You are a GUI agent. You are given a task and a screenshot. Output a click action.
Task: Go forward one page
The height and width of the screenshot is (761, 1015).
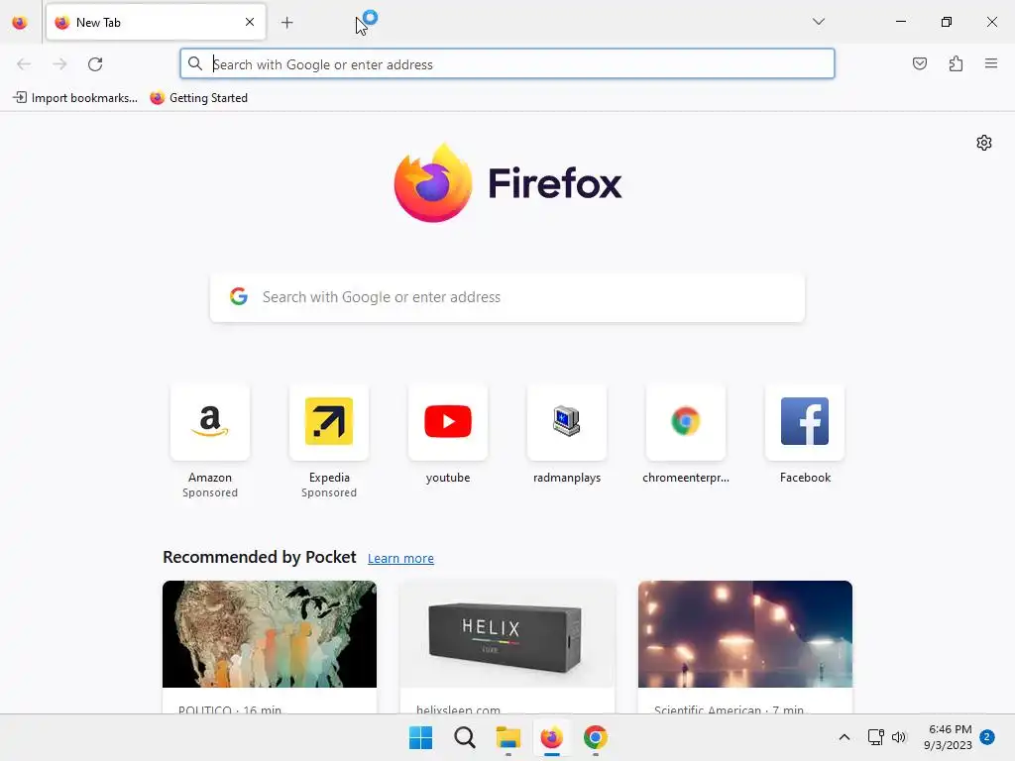click(x=59, y=64)
